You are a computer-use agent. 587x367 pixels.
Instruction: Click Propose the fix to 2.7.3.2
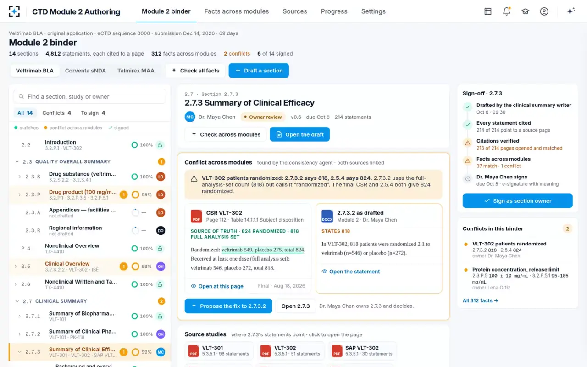pos(228,306)
